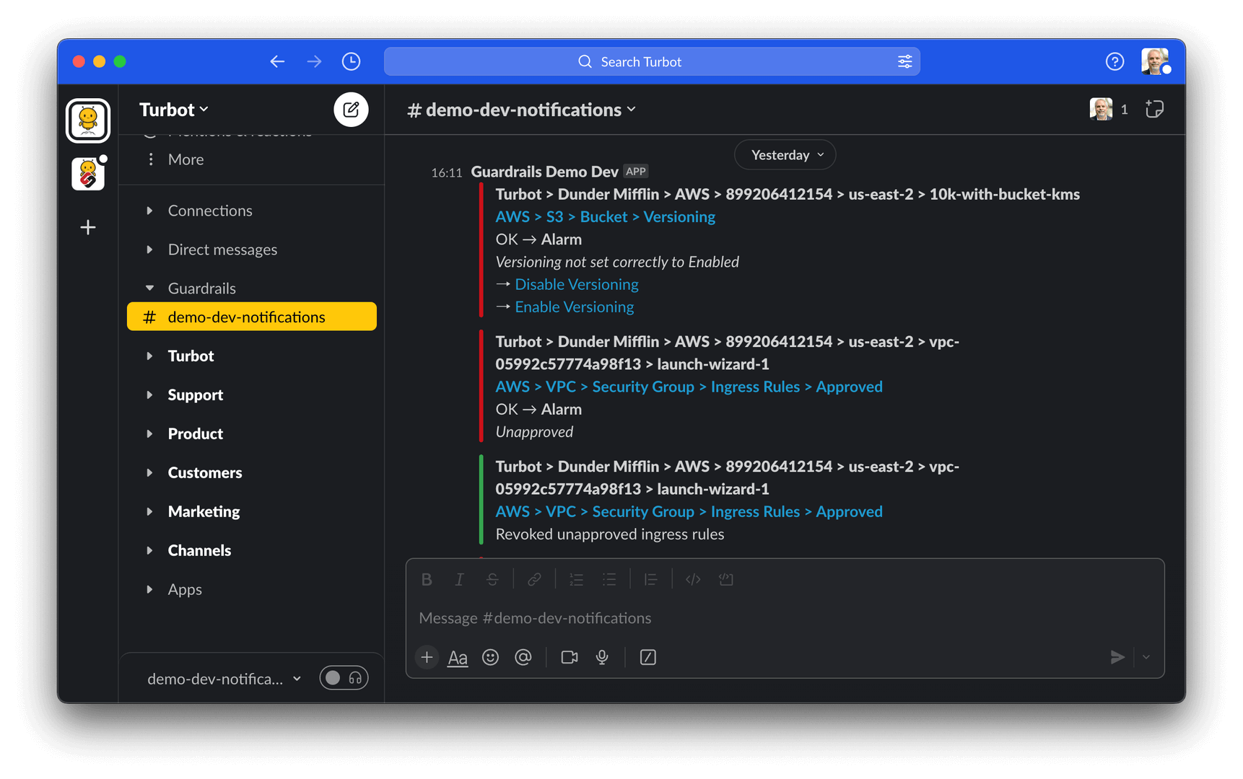Apply italic formatting
The height and width of the screenshot is (779, 1243).
(x=459, y=579)
